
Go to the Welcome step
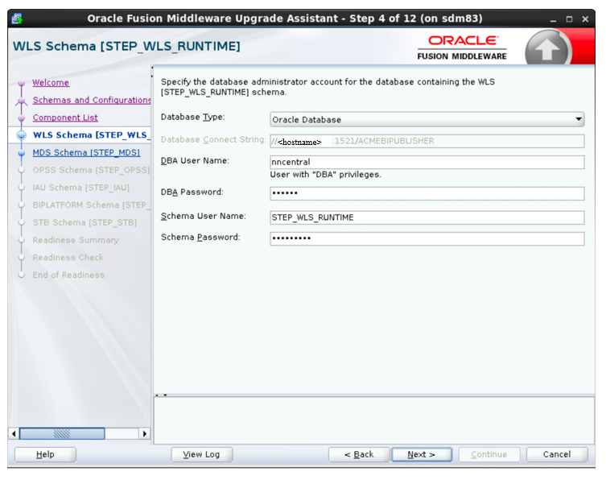51,83
